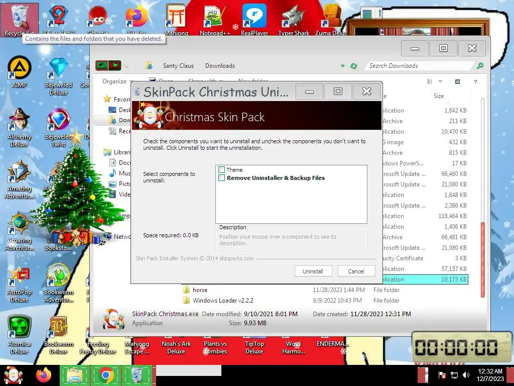The height and width of the screenshot is (386, 514).
Task: Toggle the preview pane button
Action: 458,81
